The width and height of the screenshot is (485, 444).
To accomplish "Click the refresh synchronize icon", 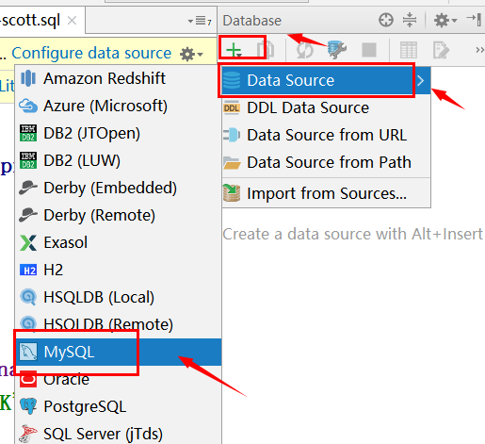I will 305,50.
